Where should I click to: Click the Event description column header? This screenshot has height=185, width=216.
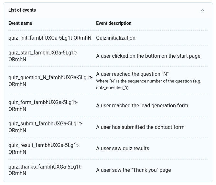pyautogui.click(x=113, y=23)
